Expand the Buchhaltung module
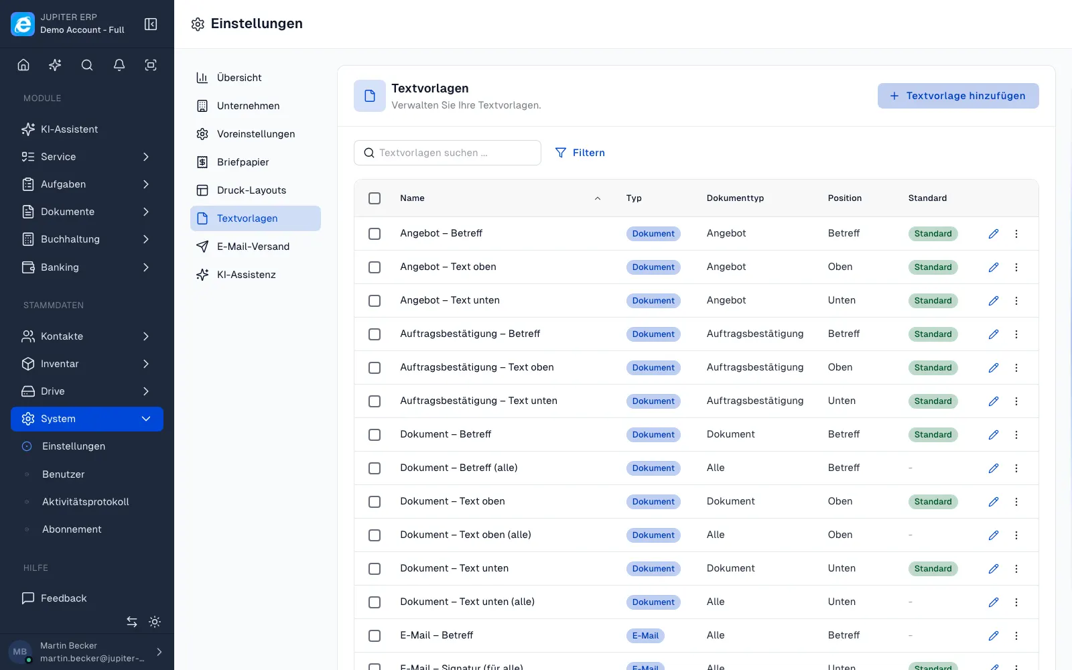The height and width of the screenshot is (670, 1072). [x=87, y=239]
